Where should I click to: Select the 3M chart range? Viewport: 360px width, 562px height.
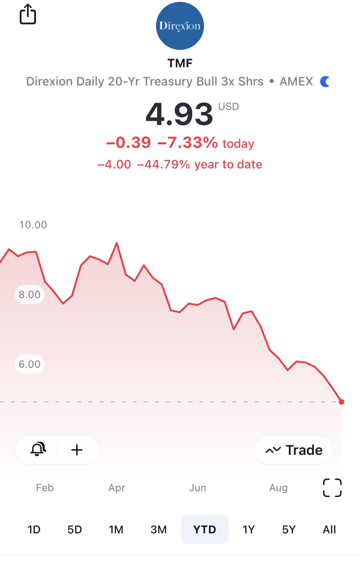coord(158,530)
